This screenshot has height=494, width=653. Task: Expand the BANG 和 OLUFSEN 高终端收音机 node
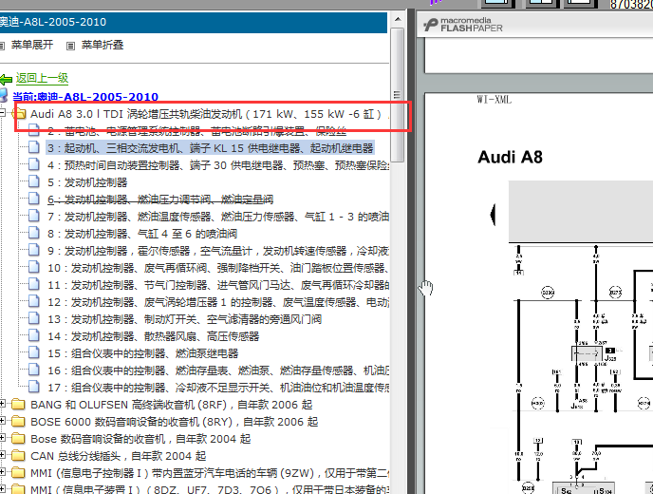[3, 404]
